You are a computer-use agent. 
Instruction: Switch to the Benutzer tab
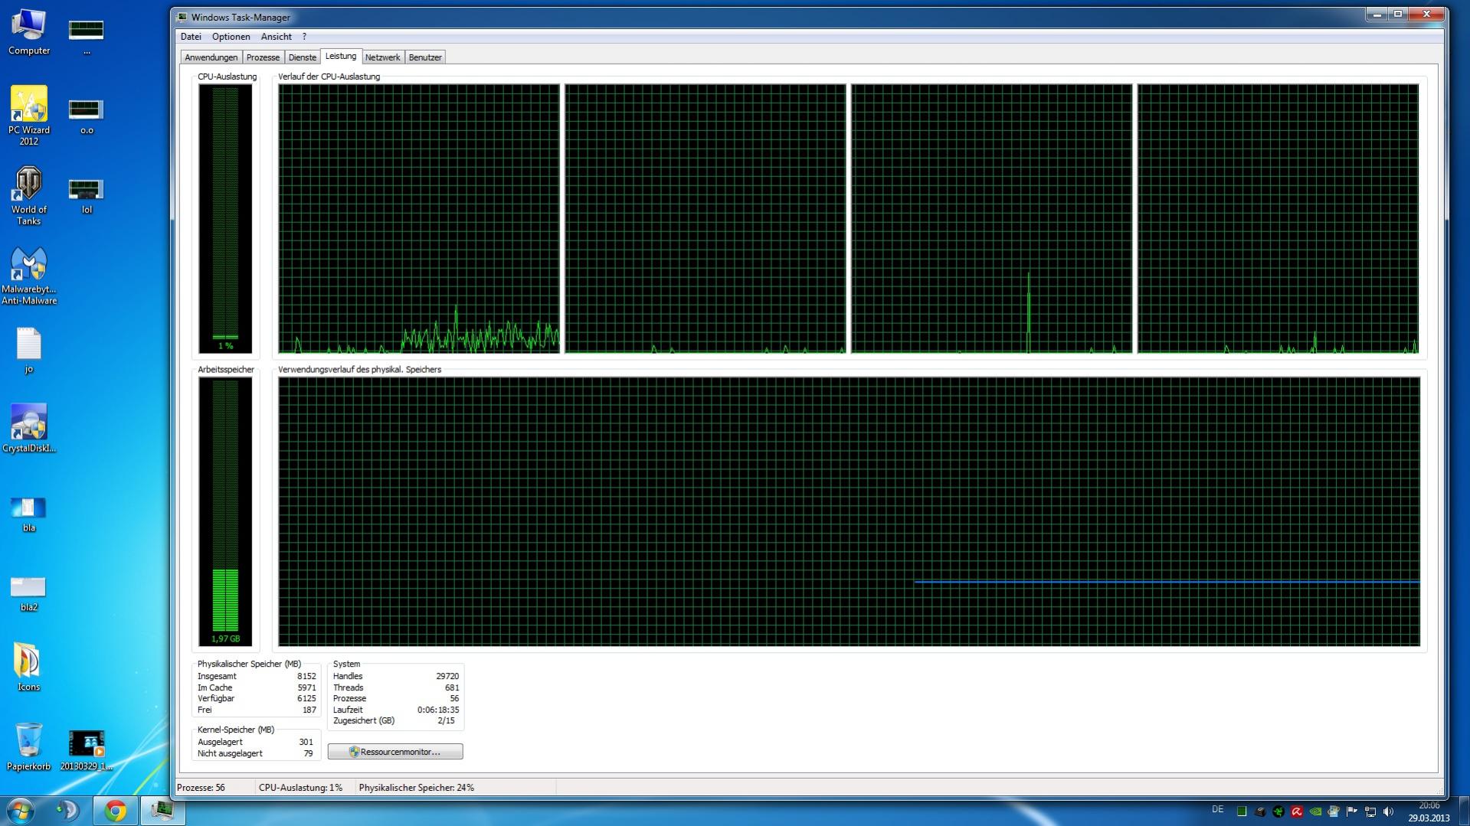click(x=425, y=57)
